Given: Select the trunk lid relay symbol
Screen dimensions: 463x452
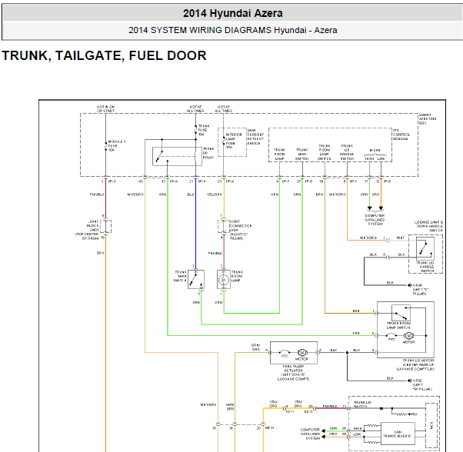Looking at the screenshot, I should 177,156.
